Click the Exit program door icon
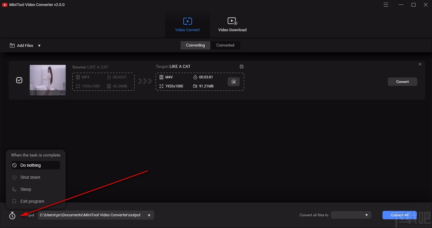Image resolution: width=432 pixels, height=228 pixels. coord(14,201)
